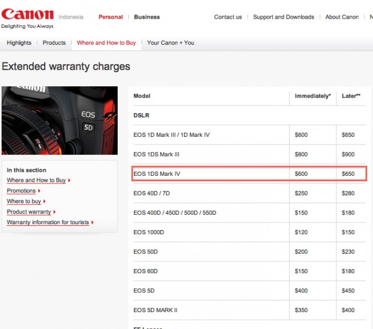Screen dimensions: 373x329
Task: Open the Where to buy sidebar link
Action: click(x=24, y=201)
